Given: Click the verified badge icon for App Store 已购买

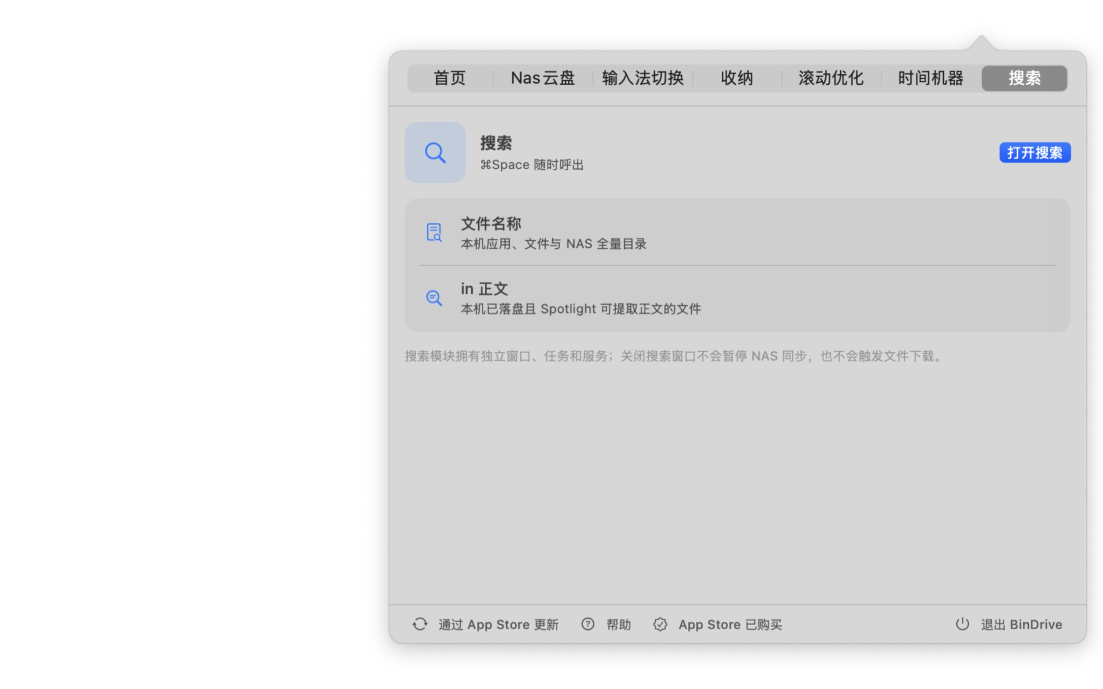Looking at the screenshot, I should tap(660, 624).
